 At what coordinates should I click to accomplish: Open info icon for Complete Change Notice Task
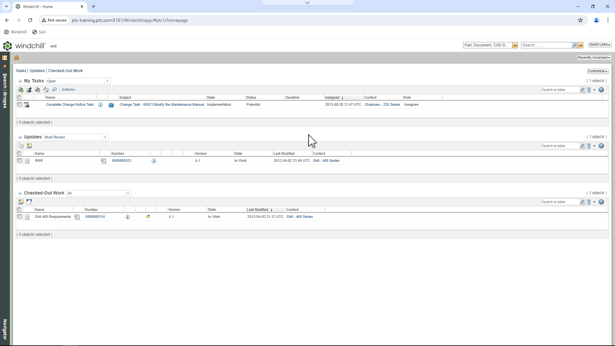100,105
